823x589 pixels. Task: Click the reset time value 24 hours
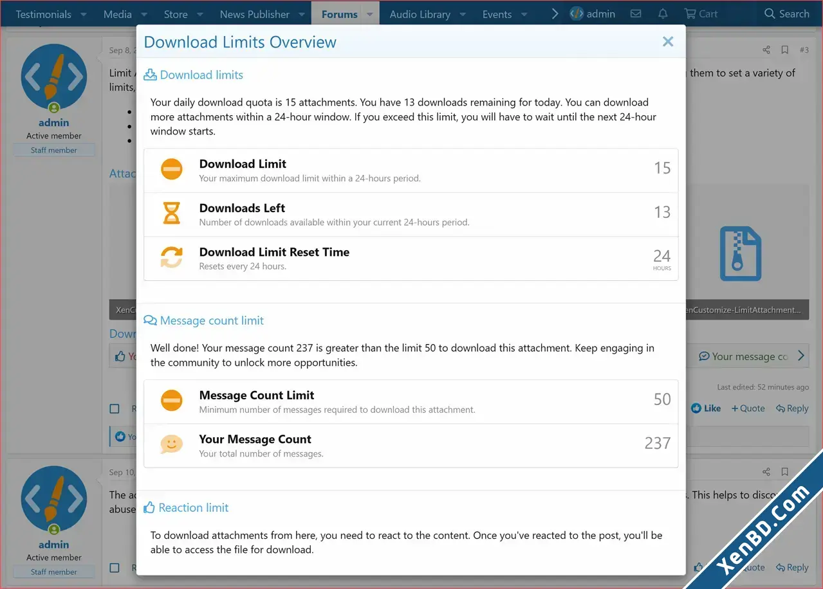(662, 259)
